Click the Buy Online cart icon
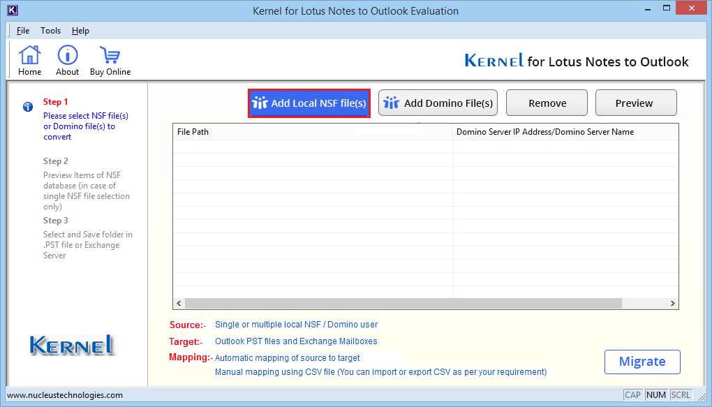The width and height of the screenshot is (712, 407). point(110,61)
